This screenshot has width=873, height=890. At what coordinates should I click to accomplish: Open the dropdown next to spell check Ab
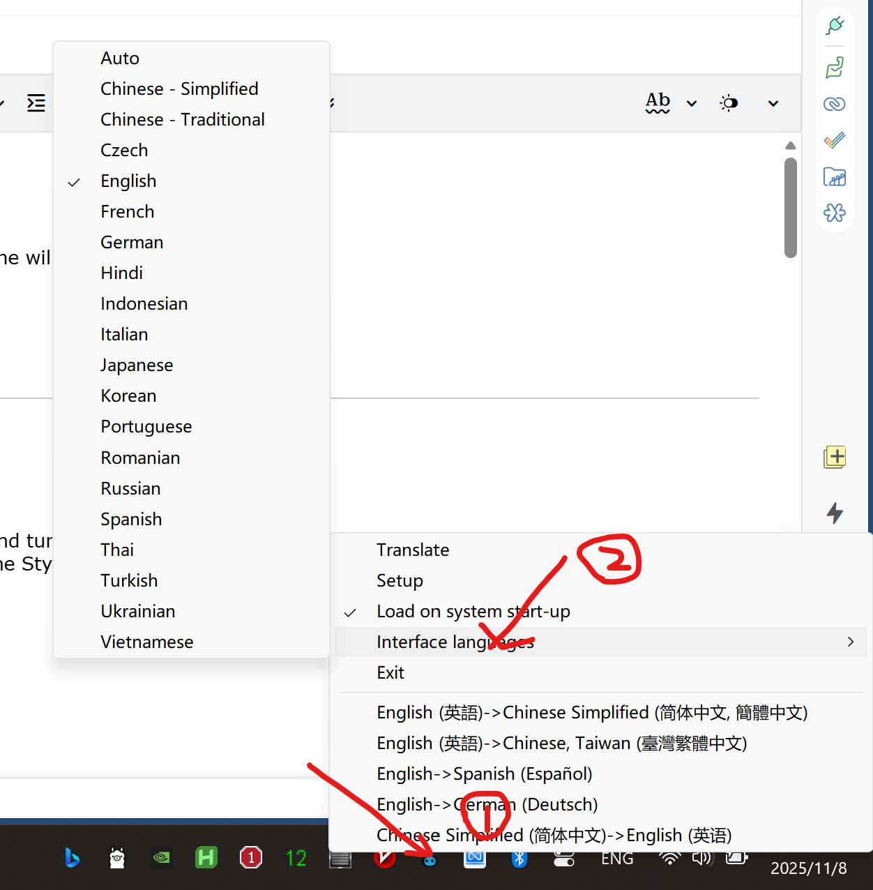click(692, 103)
